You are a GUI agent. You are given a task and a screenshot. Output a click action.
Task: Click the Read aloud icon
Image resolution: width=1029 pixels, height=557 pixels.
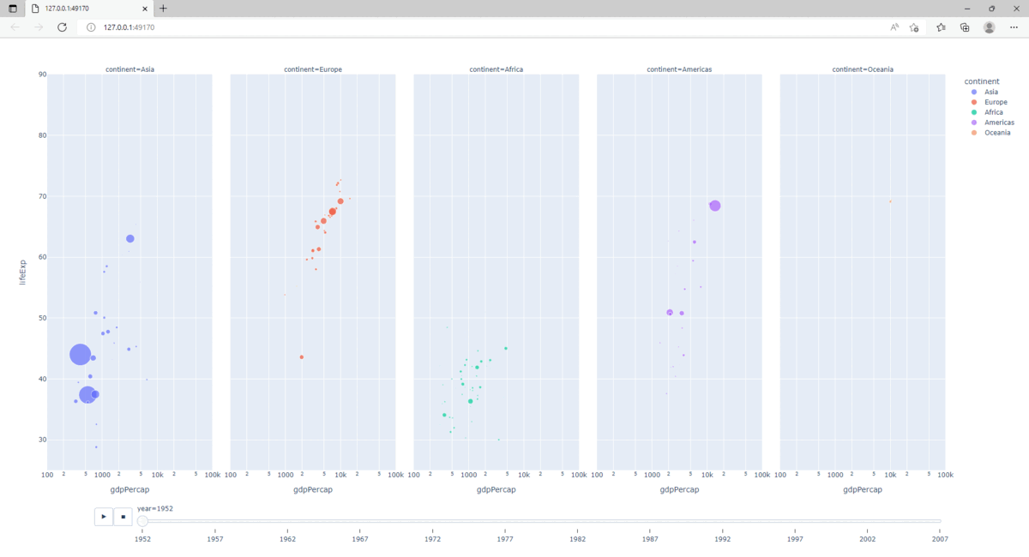[894, 27]
